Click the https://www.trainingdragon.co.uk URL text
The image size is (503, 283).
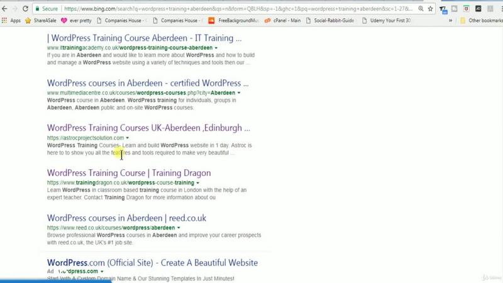(121, 182)
